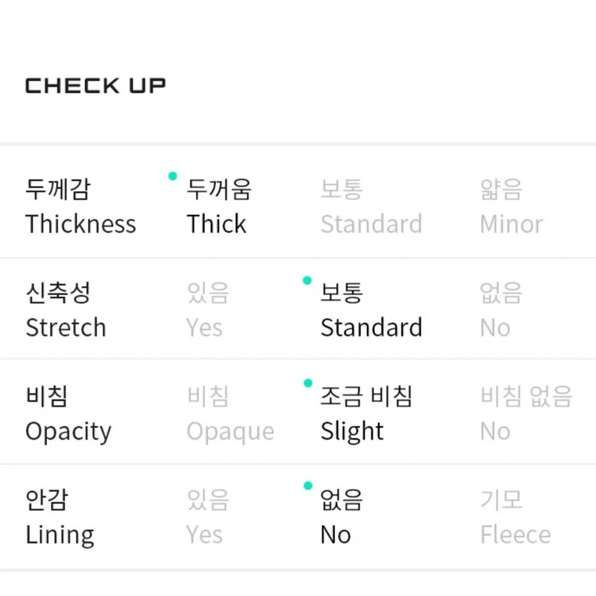Select No in the Stretch row
This screenshot has height=596, width=596.
[500, 310]
